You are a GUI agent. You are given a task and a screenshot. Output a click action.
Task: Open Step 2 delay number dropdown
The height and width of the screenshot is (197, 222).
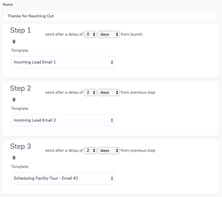pos(90,93)
